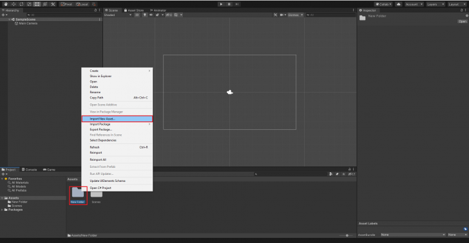Viewport: 469px width, 243px height.
Task: Select the Hand tool
Action: (6, 4)
